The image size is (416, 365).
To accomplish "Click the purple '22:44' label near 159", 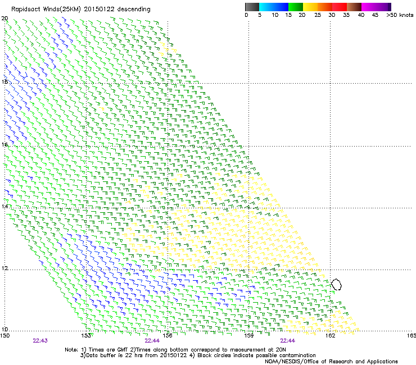I will 288,341.
